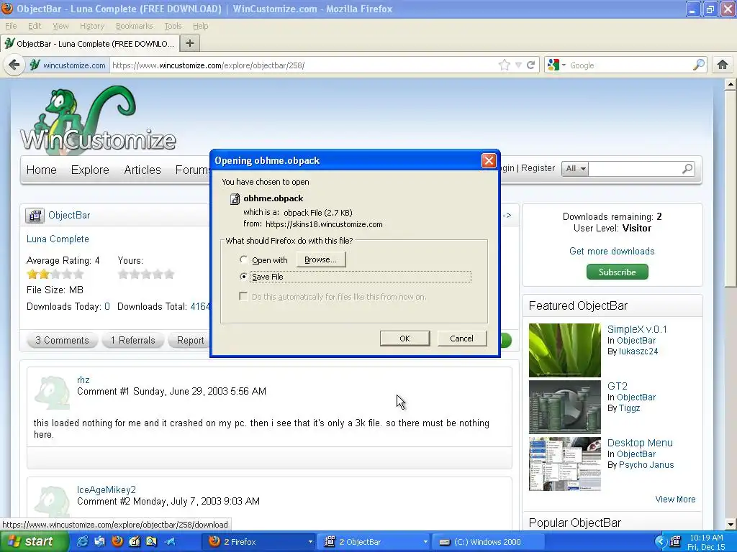Click the Report button
This screenshot has height=552, width=737.
pyautogui.click(x=190, y=340)
